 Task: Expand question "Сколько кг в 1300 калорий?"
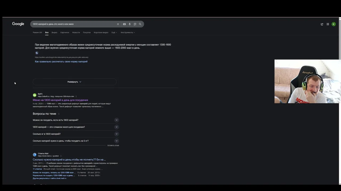[x=116, y=134]
